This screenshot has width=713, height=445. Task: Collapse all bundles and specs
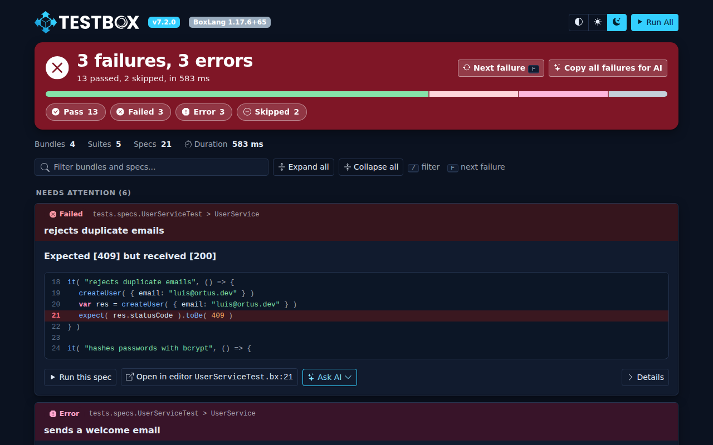click(371, 167)
